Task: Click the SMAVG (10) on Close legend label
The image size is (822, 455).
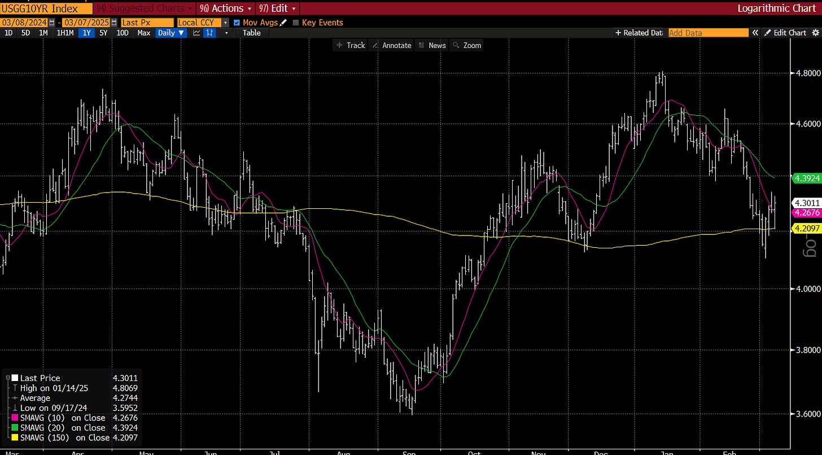Action: pyautogui.click(x=63, y=418)
